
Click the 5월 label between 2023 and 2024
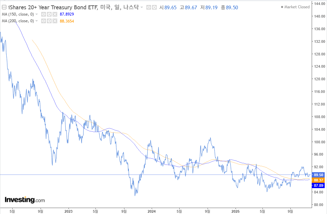(x=95, y=211)
